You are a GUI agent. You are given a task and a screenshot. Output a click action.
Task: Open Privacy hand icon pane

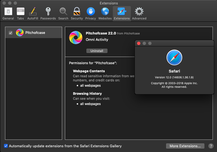(x=91, y=14)
